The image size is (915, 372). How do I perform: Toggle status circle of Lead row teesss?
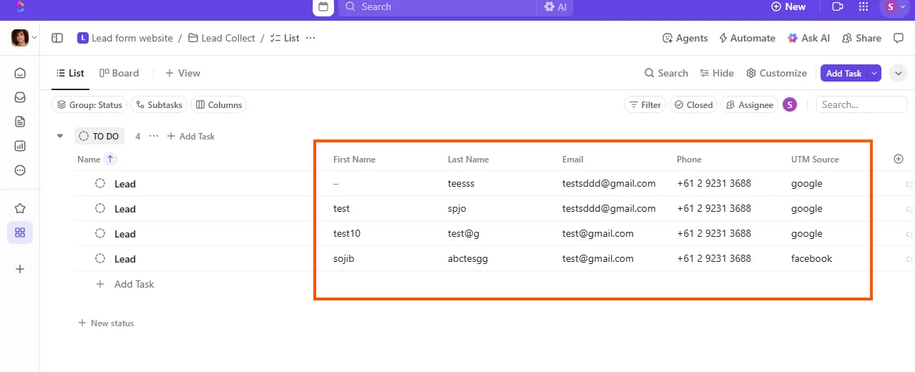pyautogui.click(x=100, y=183)
